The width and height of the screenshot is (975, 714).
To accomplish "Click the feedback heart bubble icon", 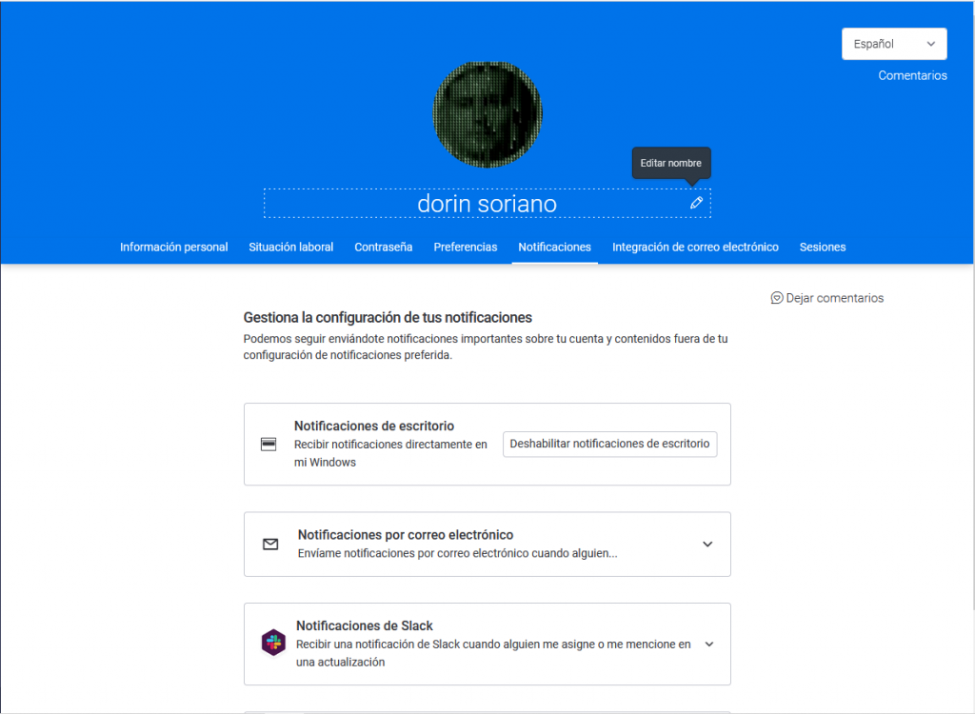I will pyautogui.click(x=777, y=298).
